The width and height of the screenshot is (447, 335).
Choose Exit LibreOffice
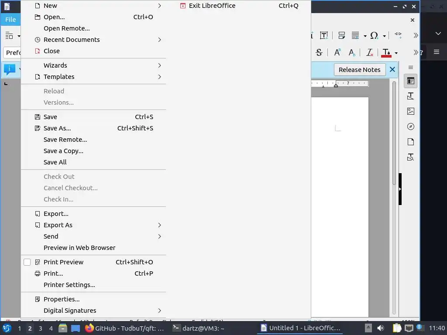tap(240, 6)
